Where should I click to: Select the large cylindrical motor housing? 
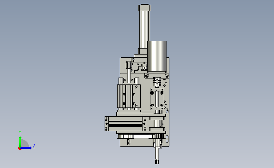pos(157,56)
